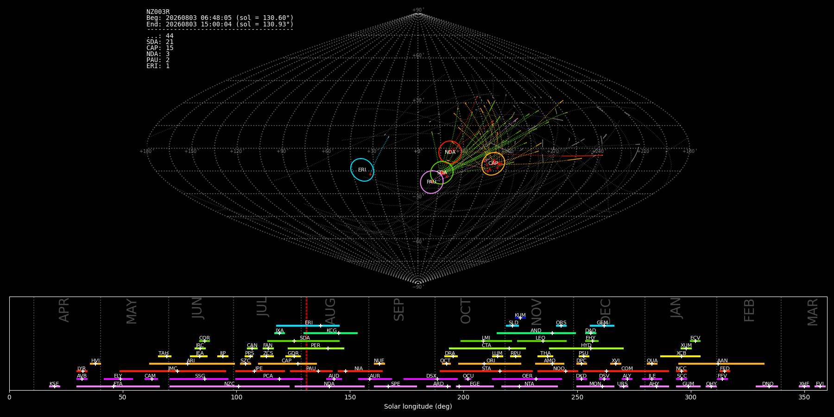Click the +90 north pole label
The height and width of the screenshot is (417, 834).
(x=418, y=10)
